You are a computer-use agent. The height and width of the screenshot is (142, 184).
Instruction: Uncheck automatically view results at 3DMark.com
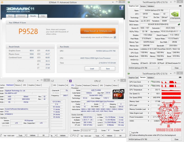(x=115, y=37)
